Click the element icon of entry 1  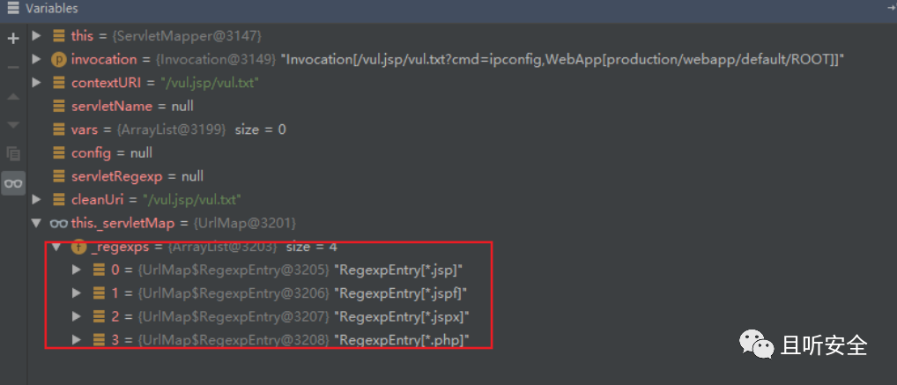click(99, 292)
